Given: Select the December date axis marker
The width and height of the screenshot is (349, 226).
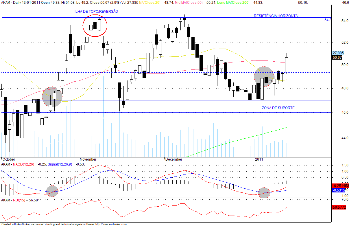Looking at the screenshot, I should (174, 159).
